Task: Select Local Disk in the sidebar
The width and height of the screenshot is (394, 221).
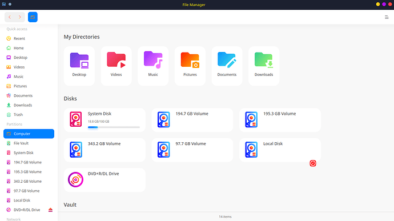Action: [x=29, y=200]
